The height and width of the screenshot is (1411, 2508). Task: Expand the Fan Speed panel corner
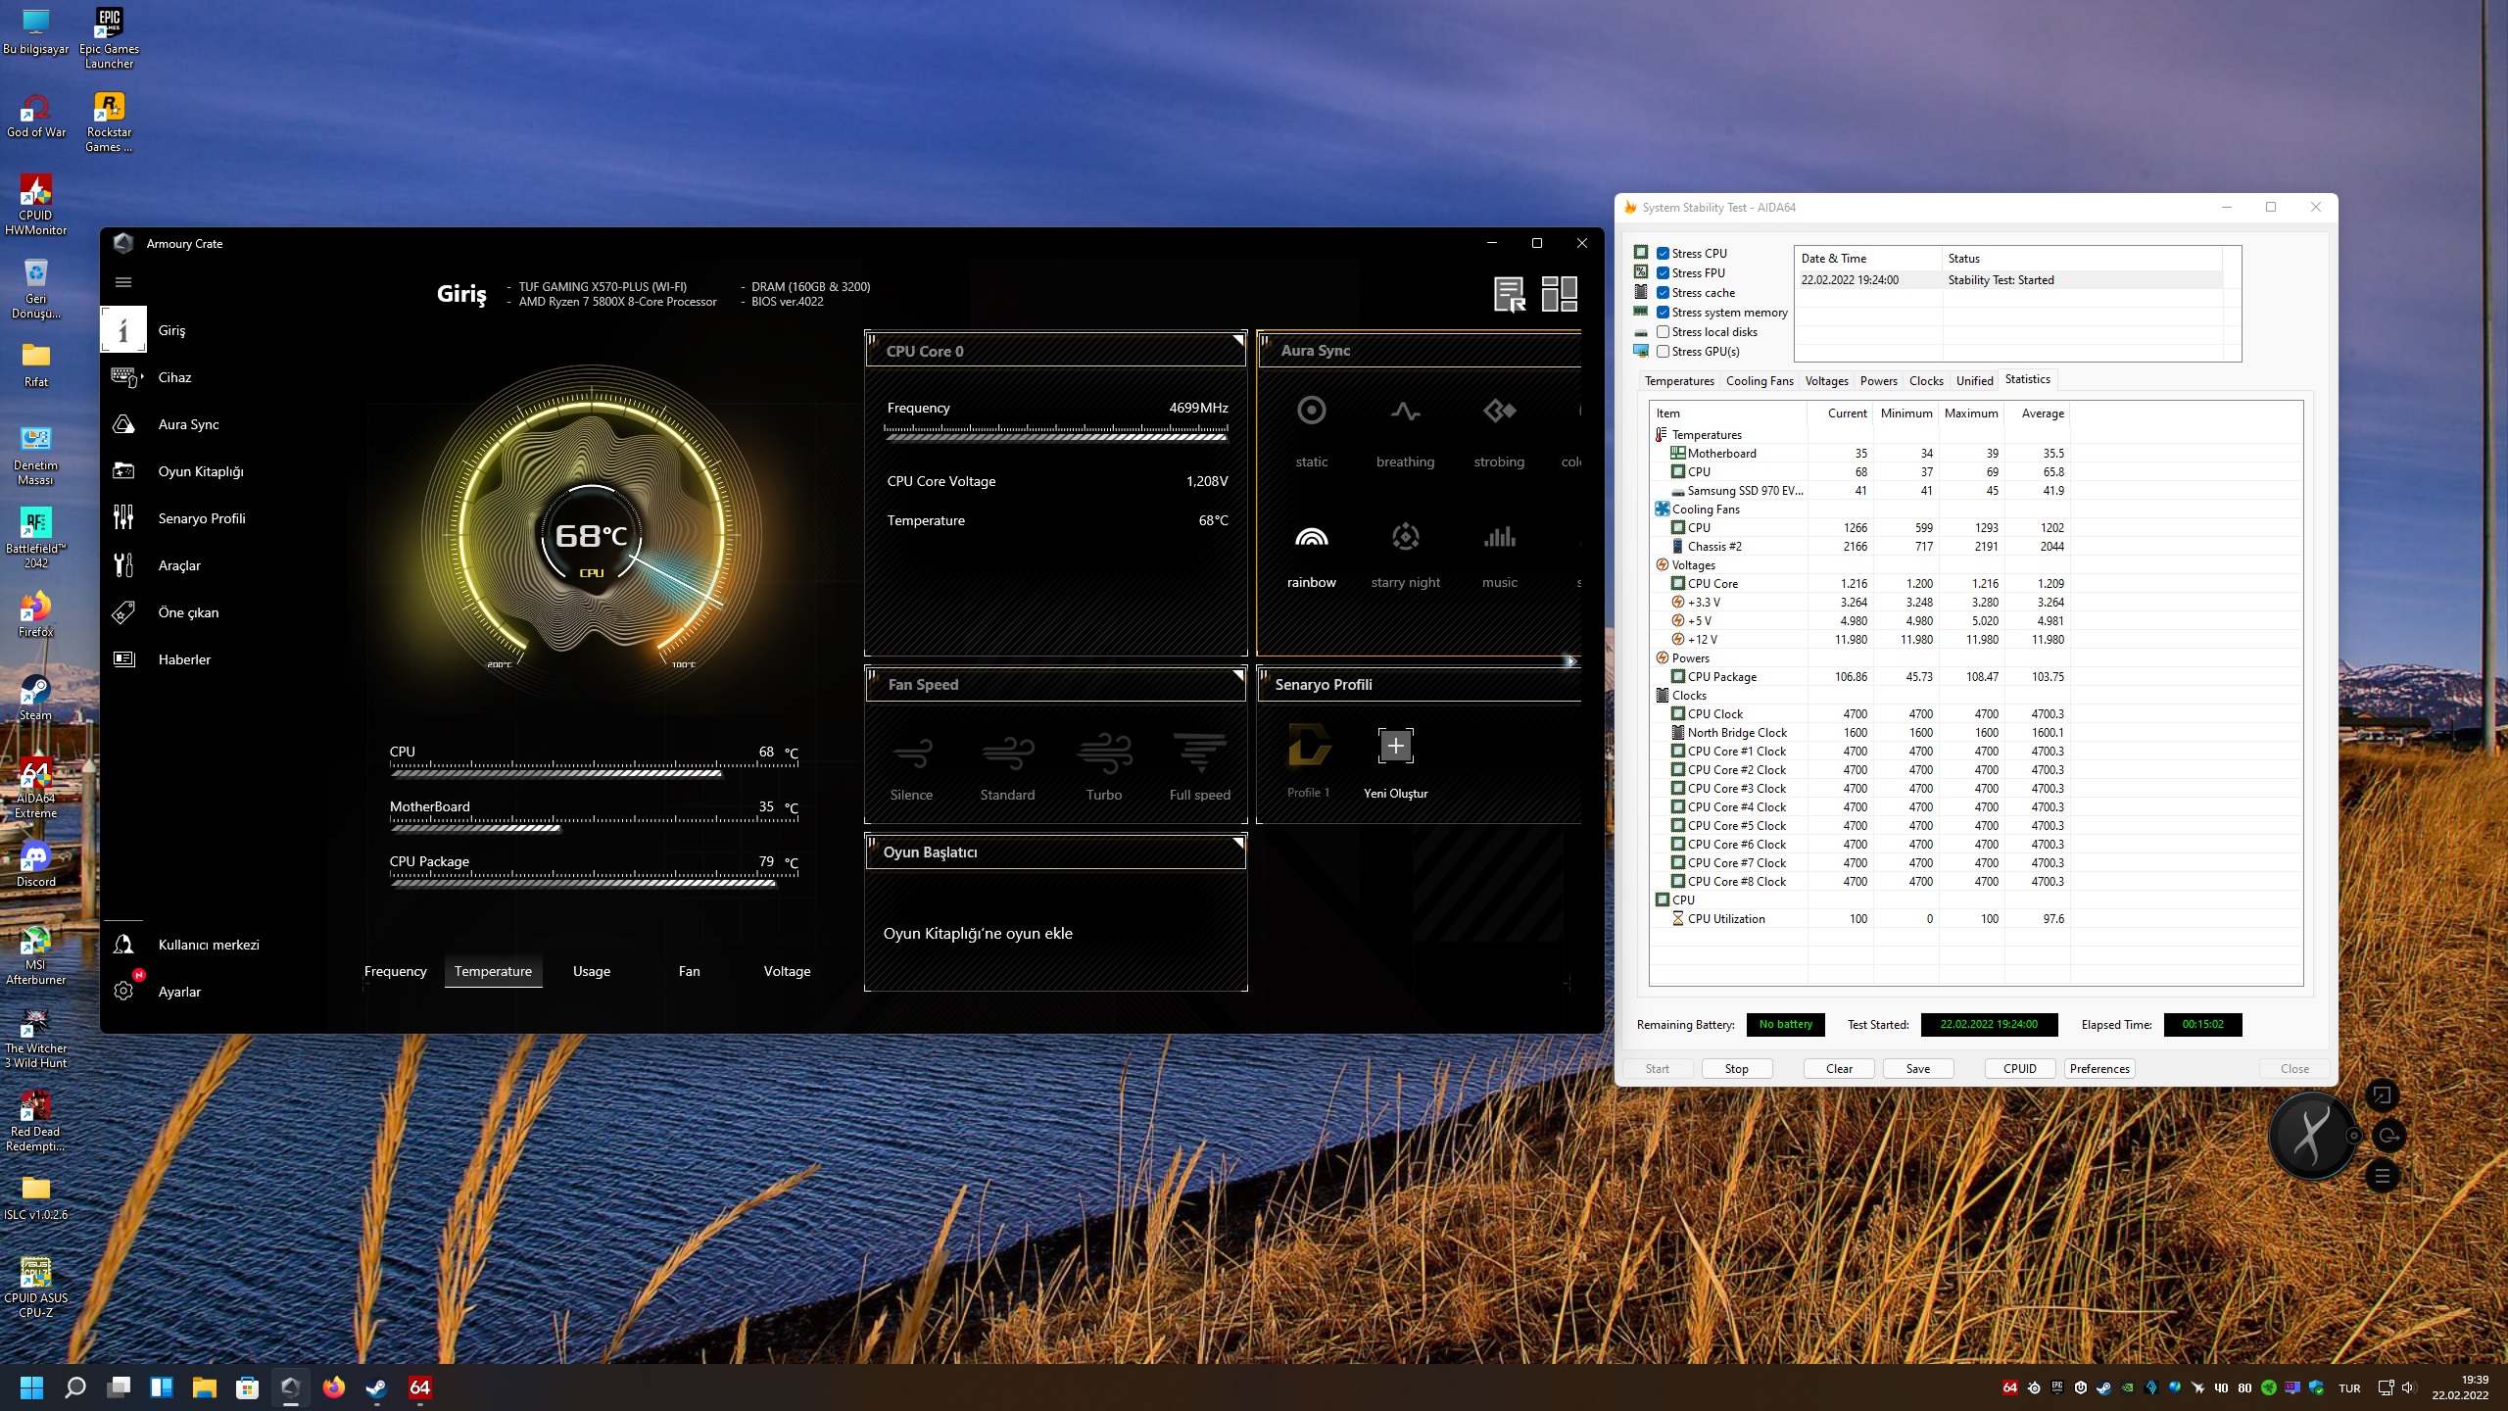tap(1238, 675)
